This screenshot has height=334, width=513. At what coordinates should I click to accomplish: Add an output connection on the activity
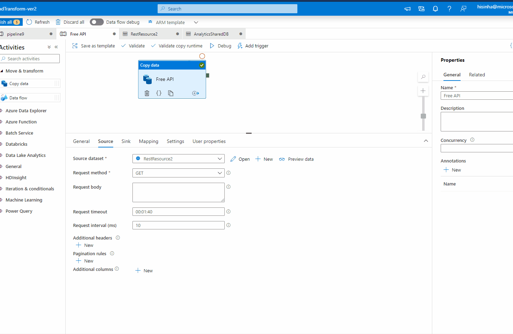(x=195, y=93)
